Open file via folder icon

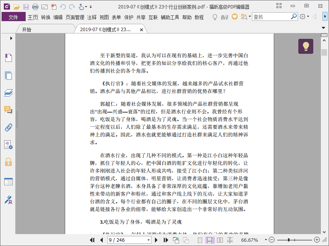pos(16,7)
